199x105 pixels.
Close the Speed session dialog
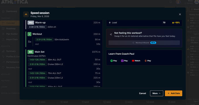click(x=180, y=14)
